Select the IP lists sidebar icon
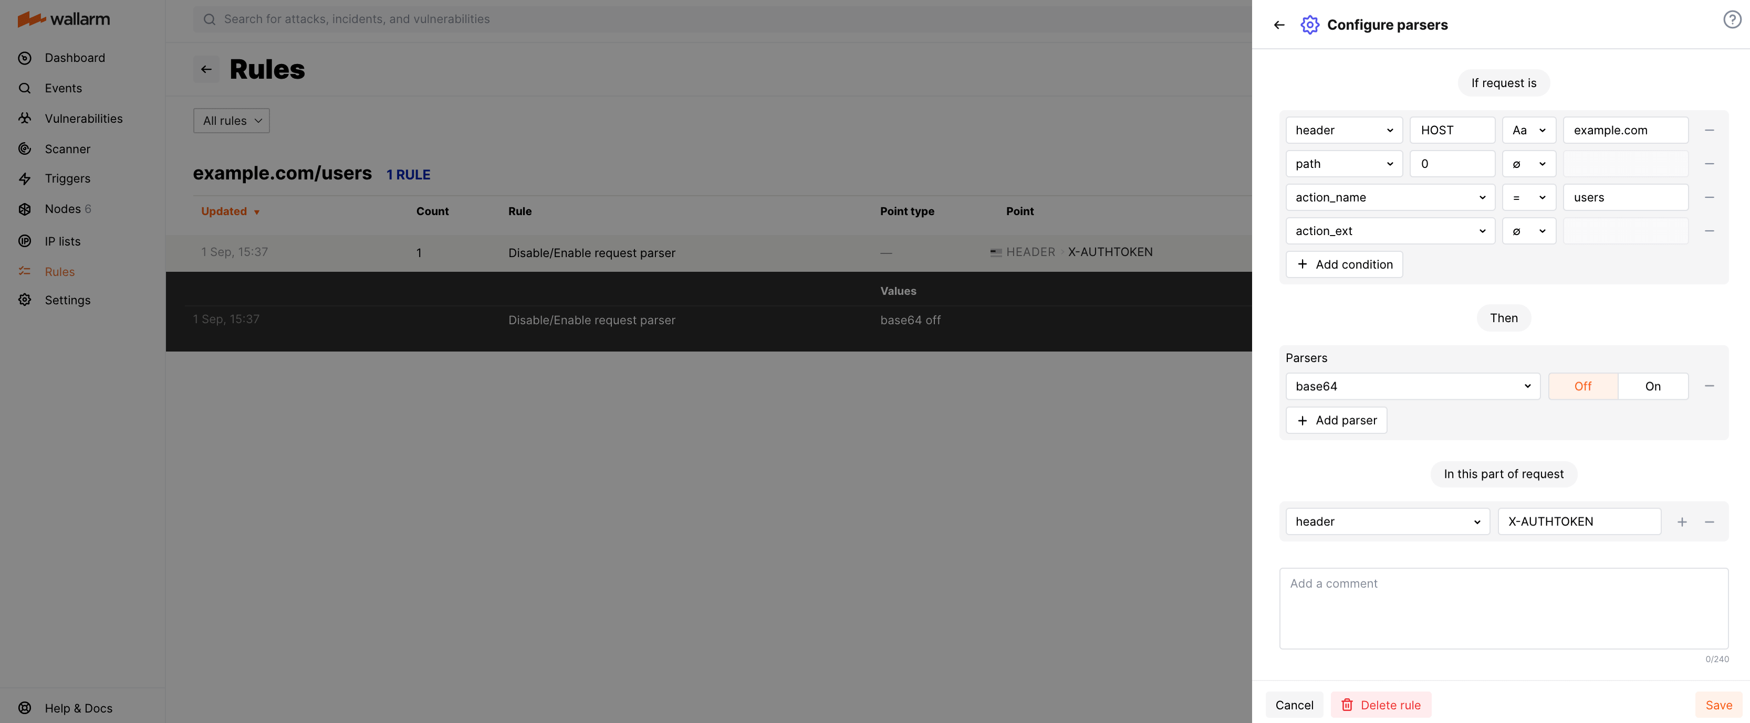The height and width of the screenshot is (723, 1750). (x=25, y=241)
